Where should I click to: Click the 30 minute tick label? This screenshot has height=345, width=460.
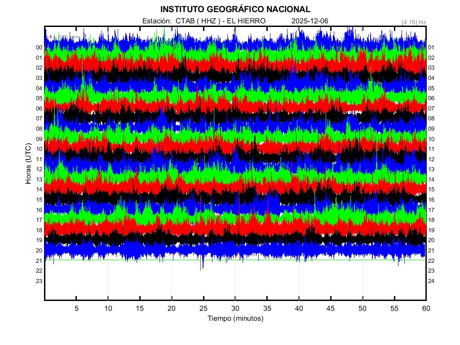point(235,309)
